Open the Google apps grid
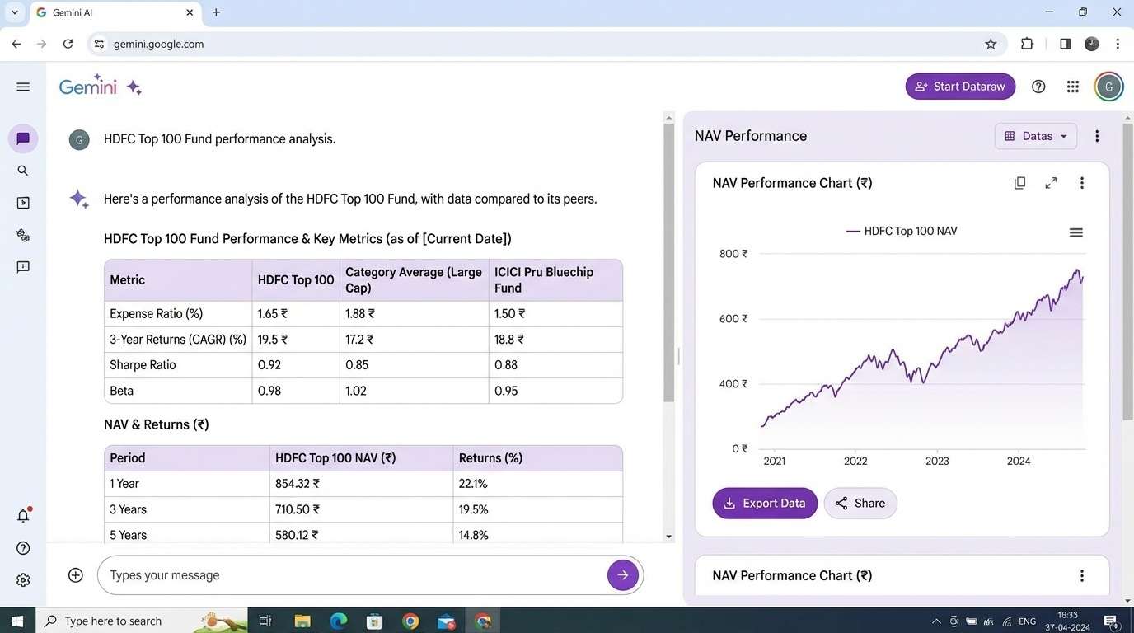This screenshot has width=1134, height=633. click(1072, 86)
